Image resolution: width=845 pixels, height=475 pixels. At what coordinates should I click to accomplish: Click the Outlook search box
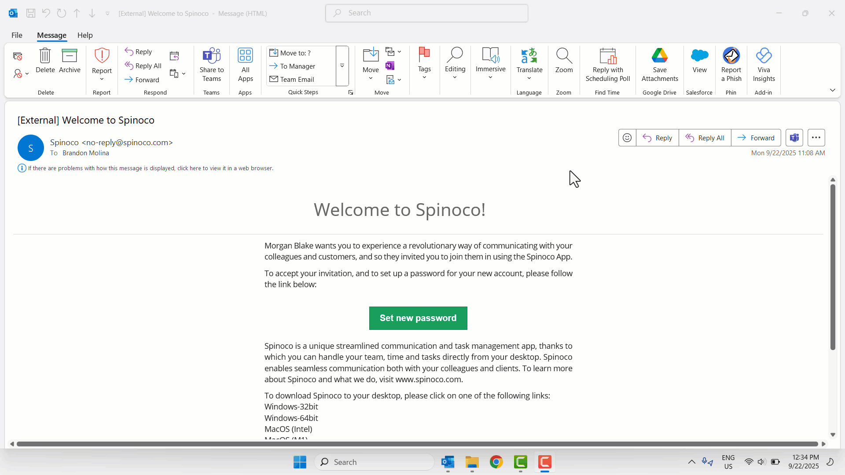(426, 13)
